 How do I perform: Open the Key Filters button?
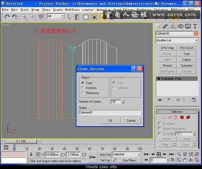130,160
